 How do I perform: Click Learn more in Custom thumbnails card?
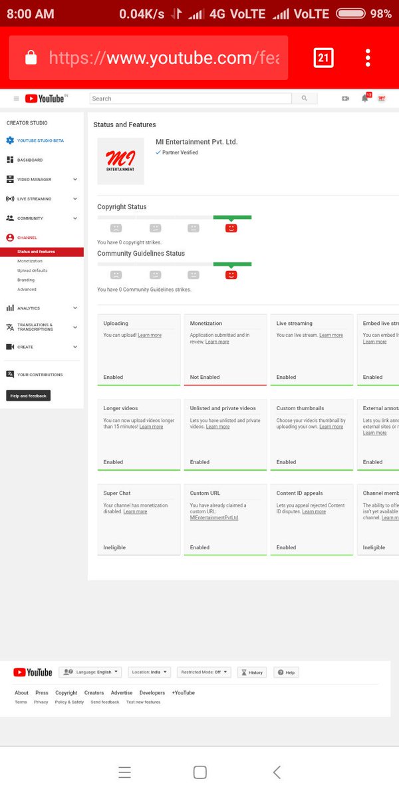(x=331, y=426)
